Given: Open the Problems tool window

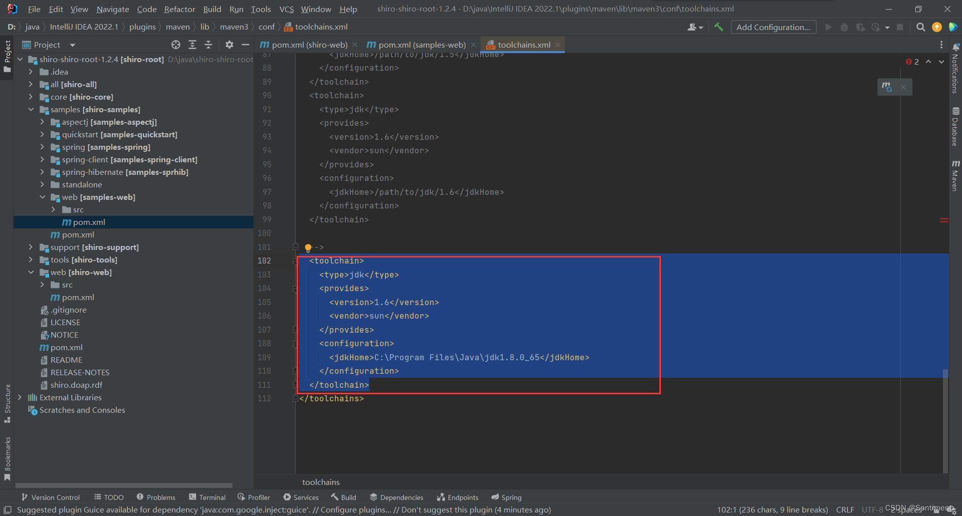Looking at the screenshot, I should [156, 497].
